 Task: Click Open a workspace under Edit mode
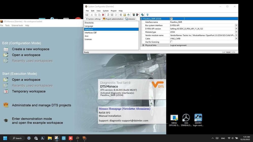coord(26,55)
